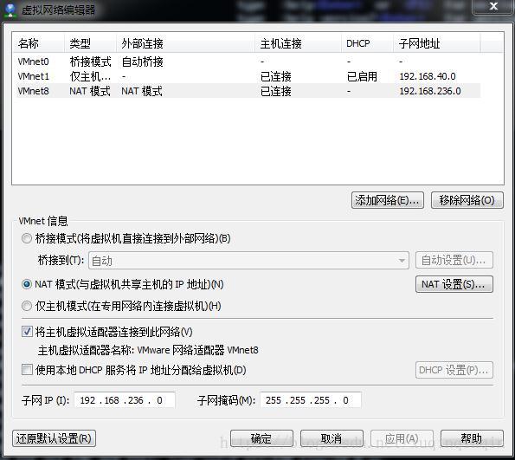
Task: Sort by the 名称 column header
Action: (38, 43)
